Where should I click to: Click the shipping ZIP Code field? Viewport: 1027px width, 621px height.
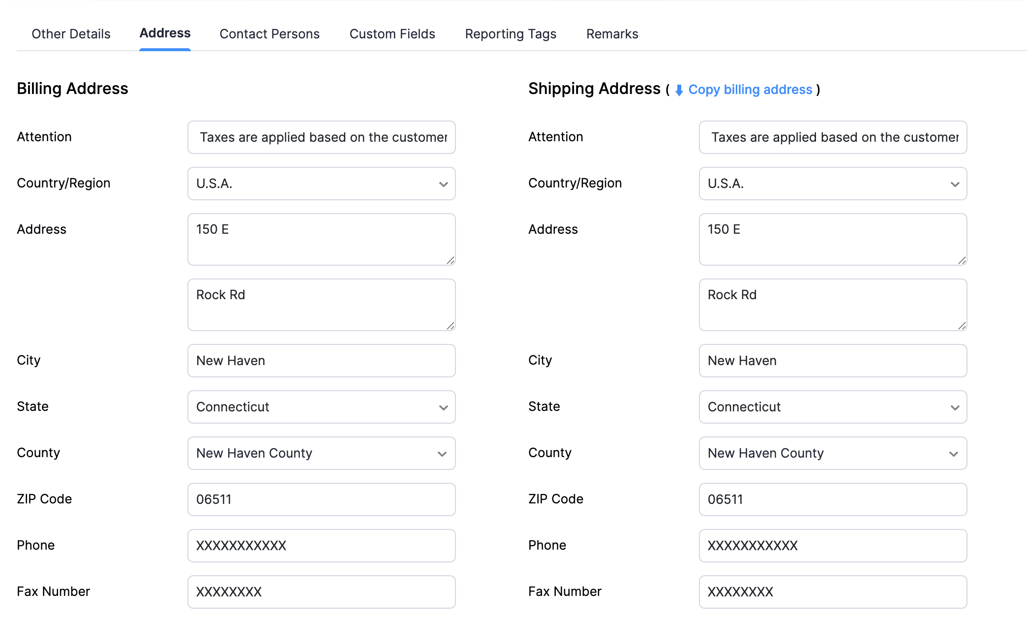[x=832, y=499]
